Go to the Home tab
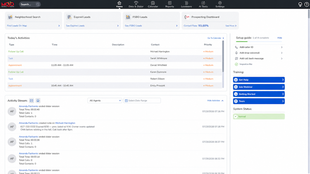The height and width of the screenshot is (174, 310). [x=119, y=5]
